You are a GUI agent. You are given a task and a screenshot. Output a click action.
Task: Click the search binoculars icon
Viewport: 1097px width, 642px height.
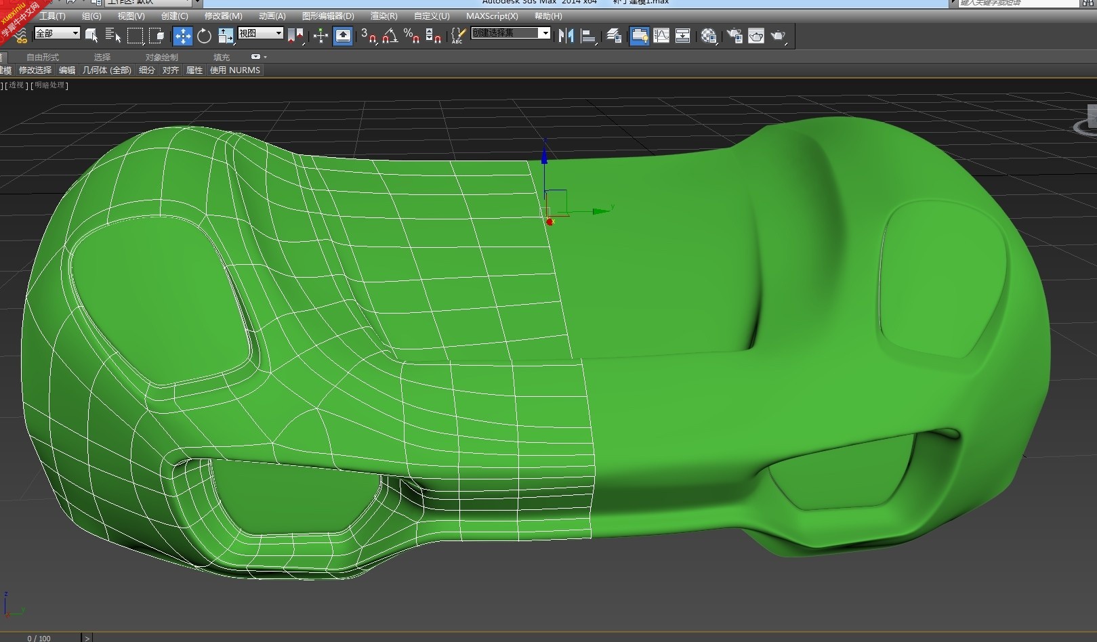1088,3
